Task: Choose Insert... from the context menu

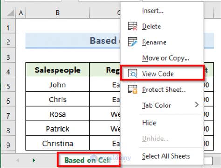Action: tap(162, 11)
